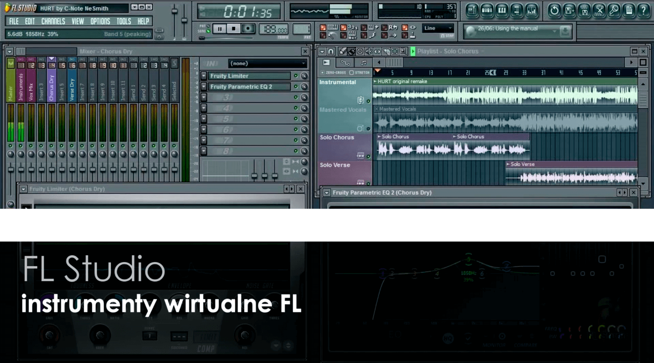
Task: Select the paint brush tool in Playlist
Action: click(351, 51)
